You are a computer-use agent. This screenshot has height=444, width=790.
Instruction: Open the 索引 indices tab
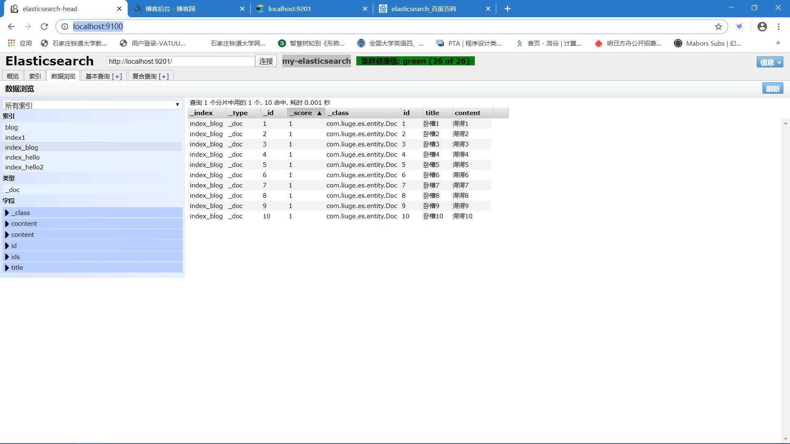[x=35, y=76]
